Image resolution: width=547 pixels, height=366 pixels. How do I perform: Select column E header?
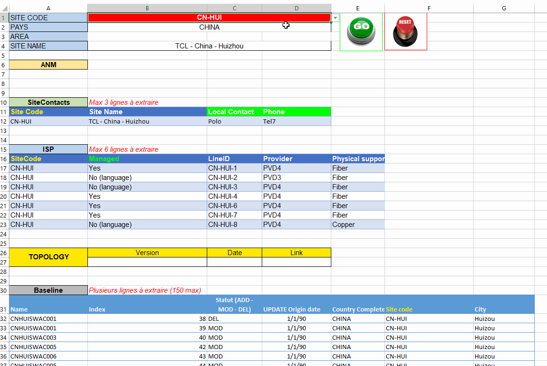358,8
